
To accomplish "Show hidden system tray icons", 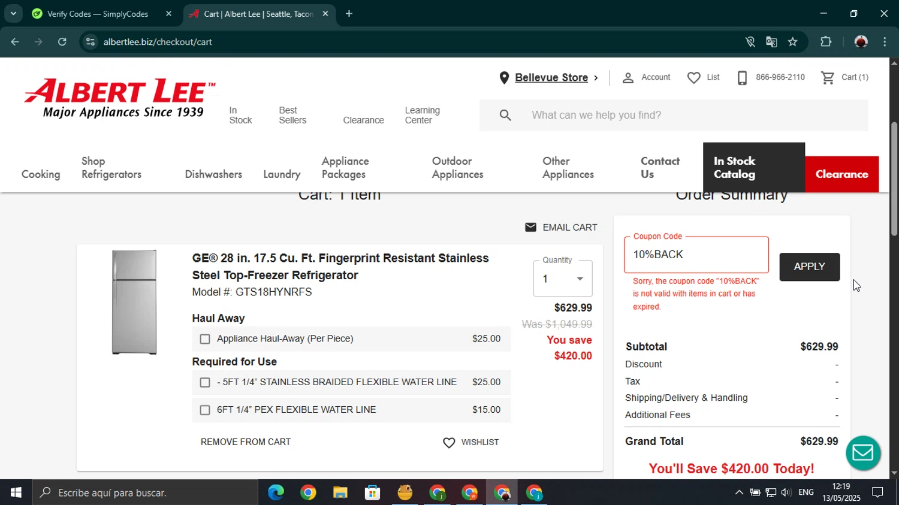I will (739, 492).
